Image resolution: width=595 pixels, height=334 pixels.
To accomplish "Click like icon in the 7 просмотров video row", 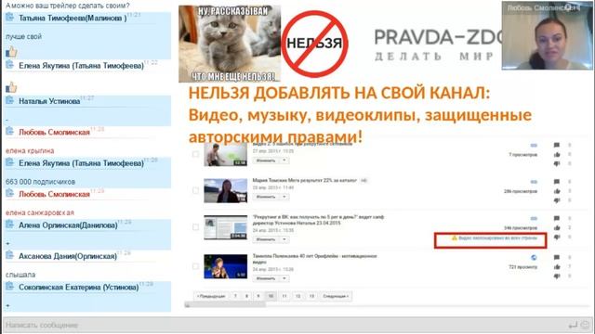I will tap(557, 154).
